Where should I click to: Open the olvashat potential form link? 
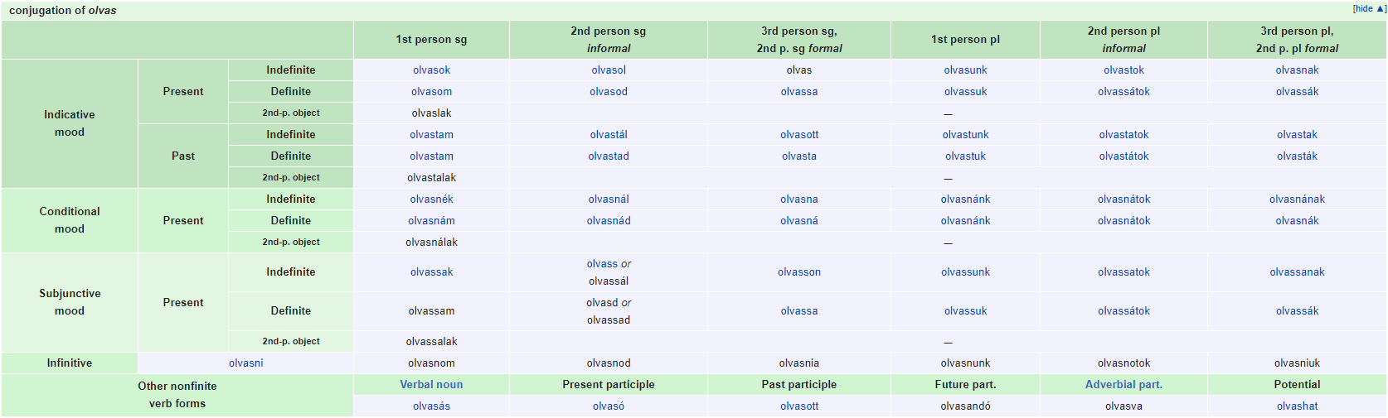(x=1297, y=406)
